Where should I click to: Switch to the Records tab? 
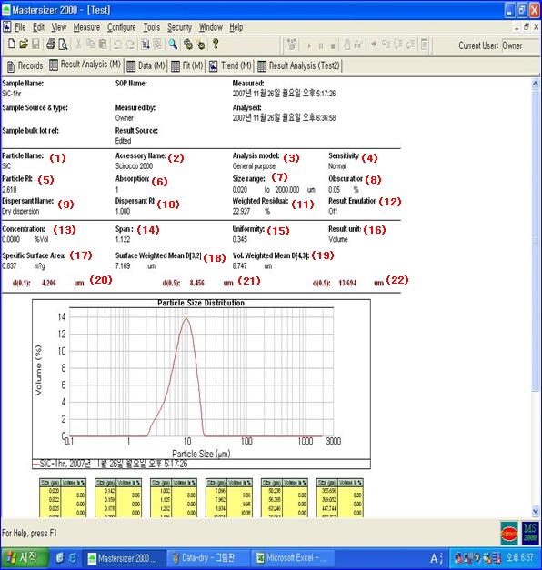click(x=25, y=65)
